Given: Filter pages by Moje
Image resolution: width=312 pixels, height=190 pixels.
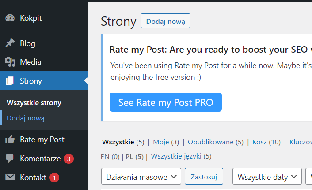Looking at the screenshot, I should (161, 142).
